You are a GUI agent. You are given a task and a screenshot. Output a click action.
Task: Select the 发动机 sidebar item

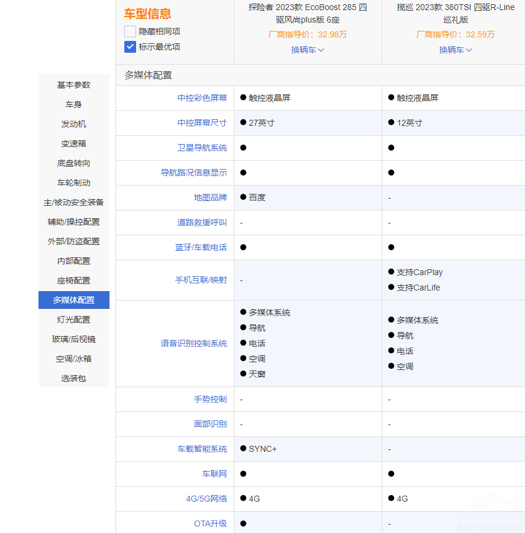(x=73, y=124)
